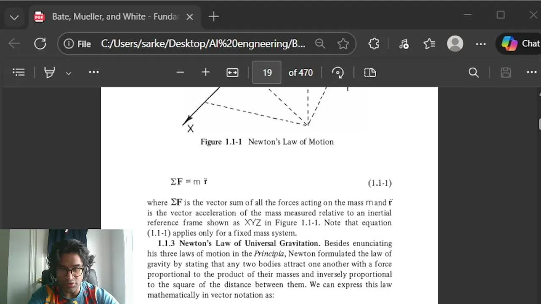Expand the highlight color dropdown arrow

pos(68,73)
